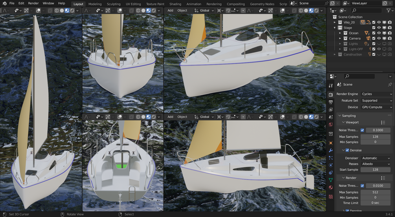Disable Ocean collection in renders camera icon

(390, 33)
